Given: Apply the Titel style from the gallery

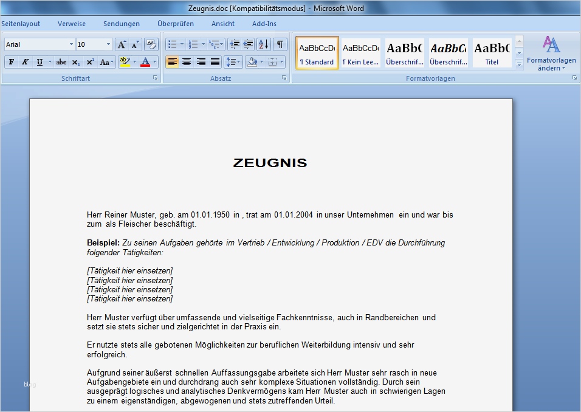Looking at the screenshot, I should (x=492, y=52).
